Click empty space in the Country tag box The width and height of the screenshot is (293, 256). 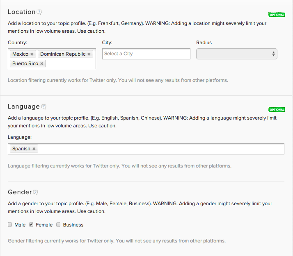click(x=70, y=64)
